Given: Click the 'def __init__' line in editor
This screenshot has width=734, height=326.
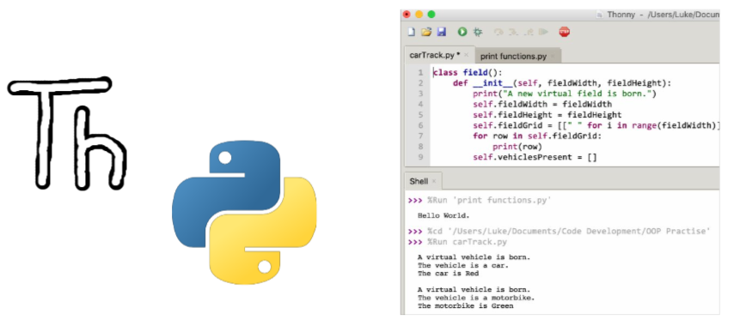Looking at the screenshot, I should click(562, 83).
